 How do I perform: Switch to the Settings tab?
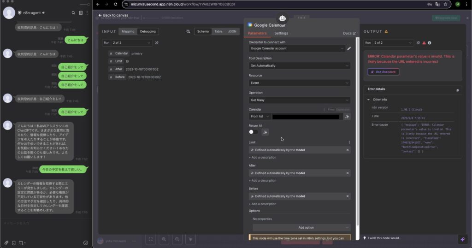tap(281, 33)
